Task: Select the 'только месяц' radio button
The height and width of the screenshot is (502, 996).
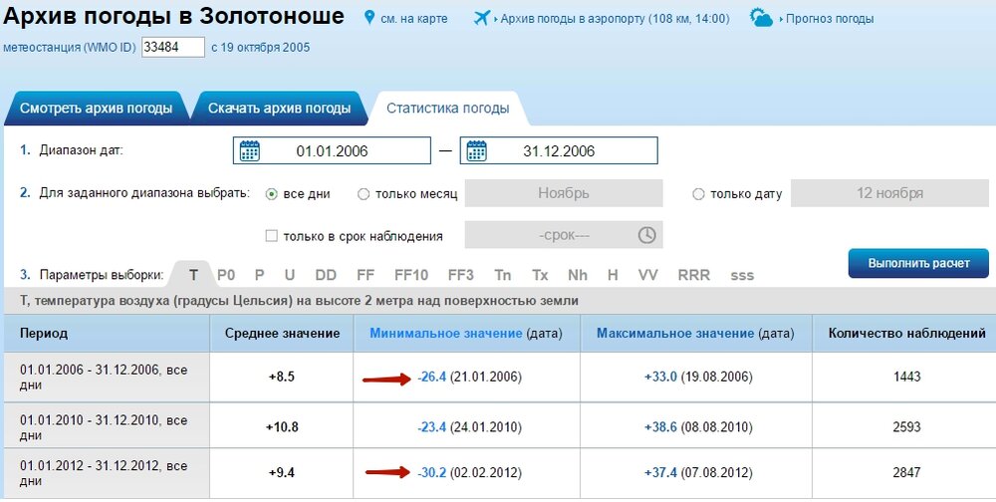Action: coord(364,194)
